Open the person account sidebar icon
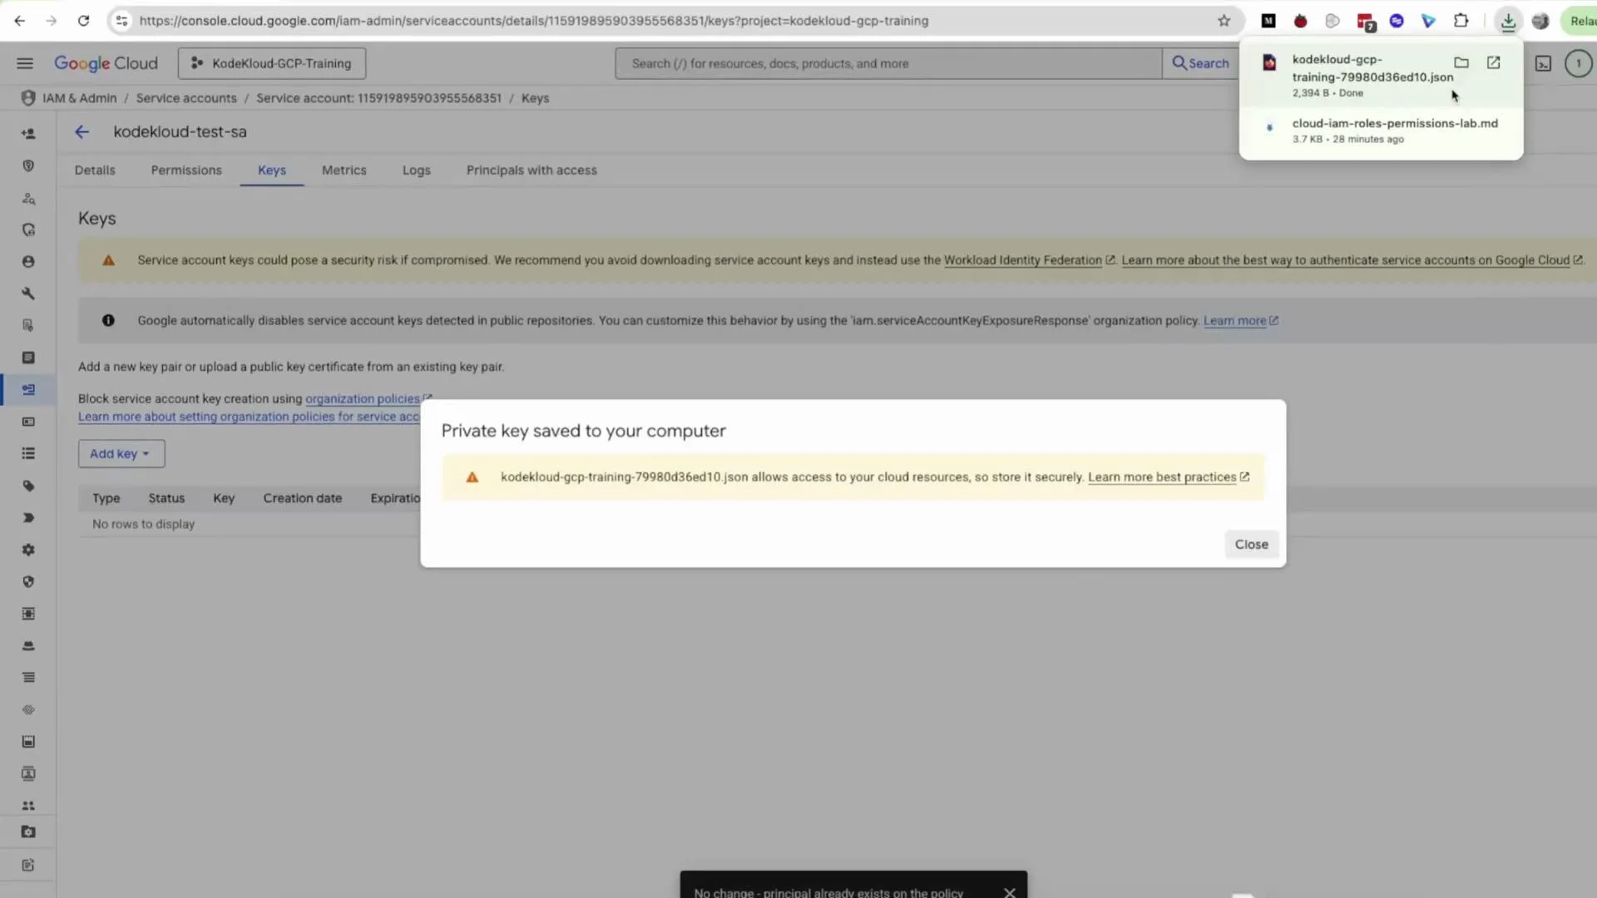The image size is (1597, 898). coord(28,261)
